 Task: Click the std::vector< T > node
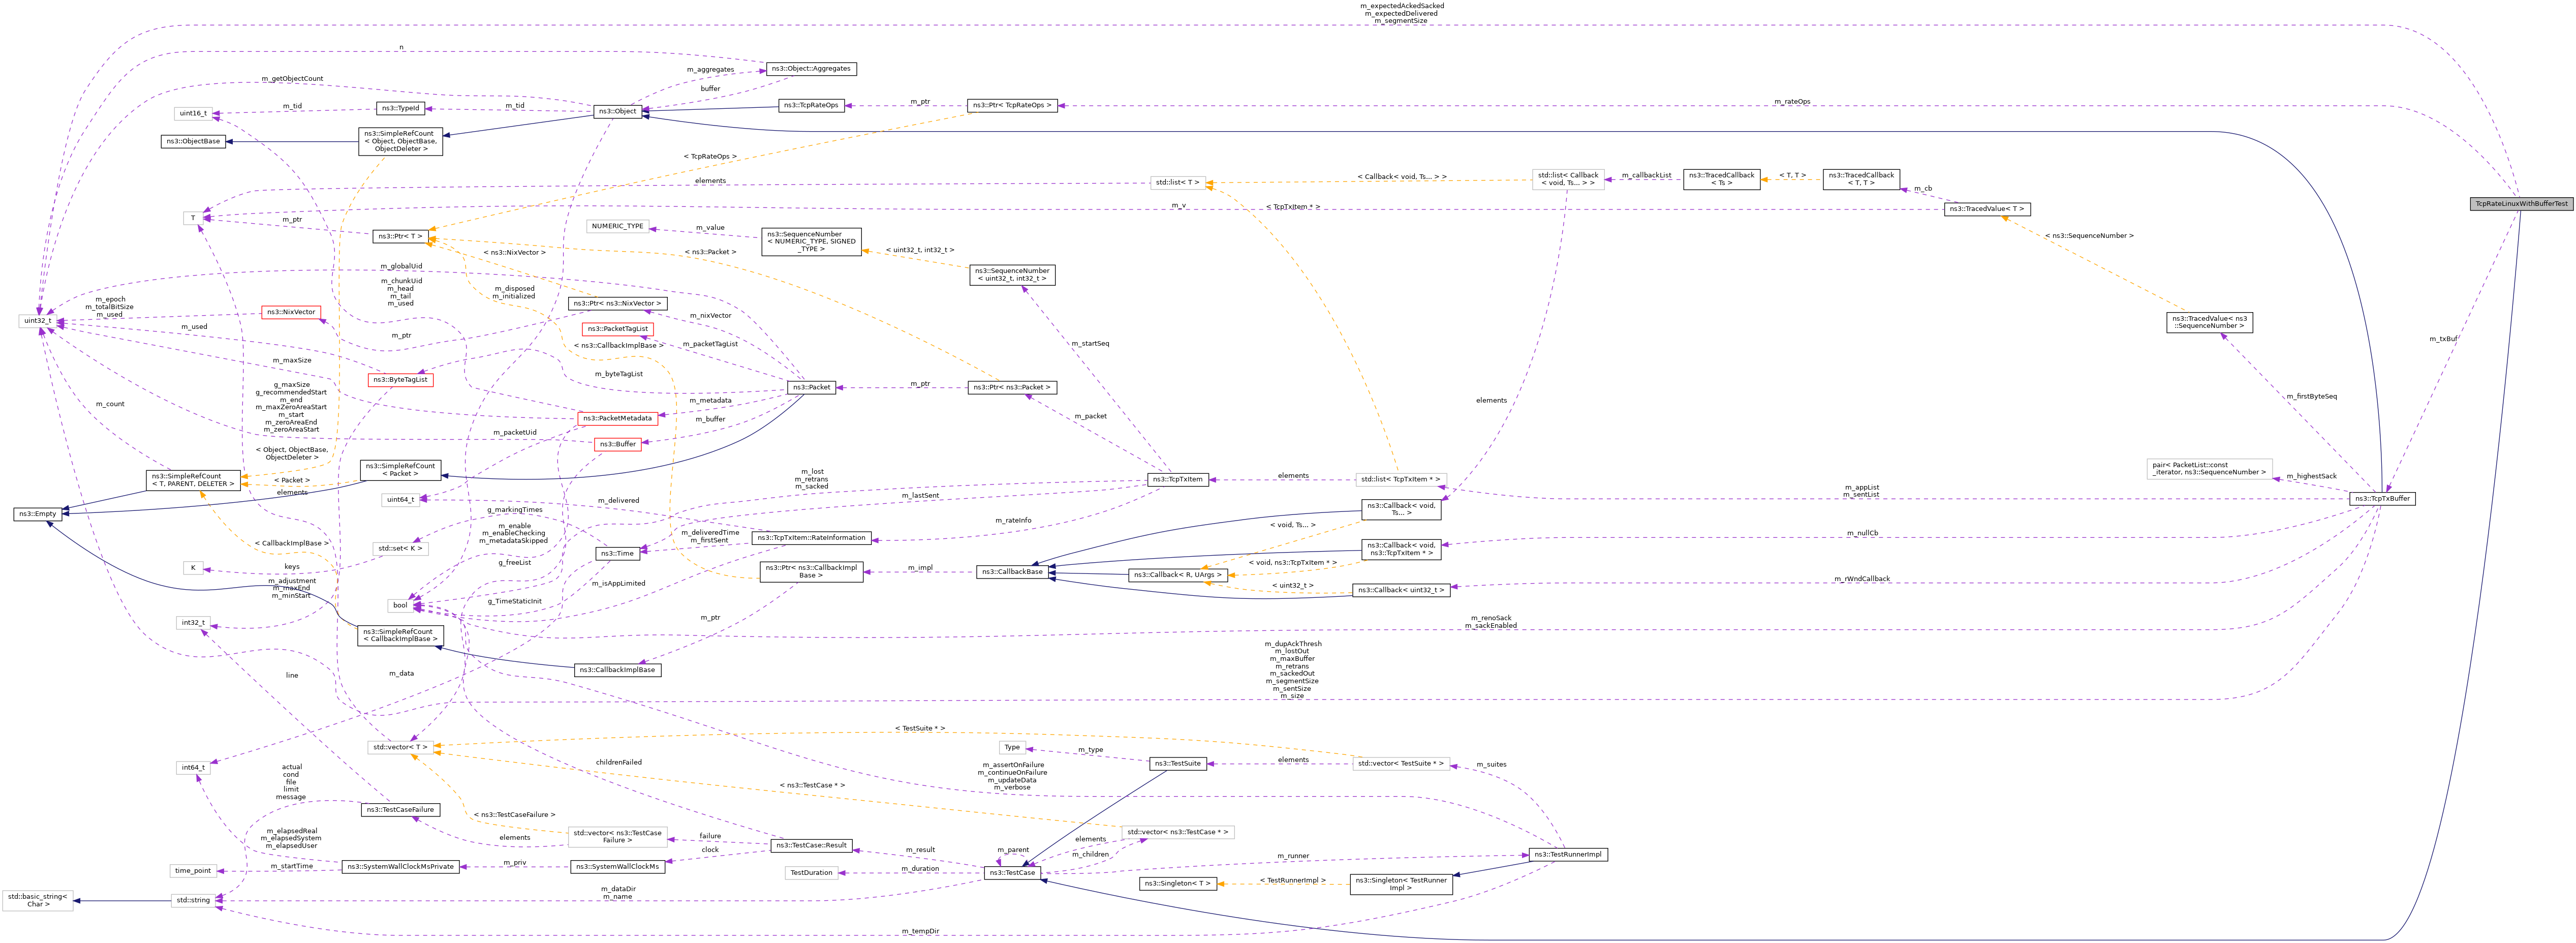[x=400, y=747]
